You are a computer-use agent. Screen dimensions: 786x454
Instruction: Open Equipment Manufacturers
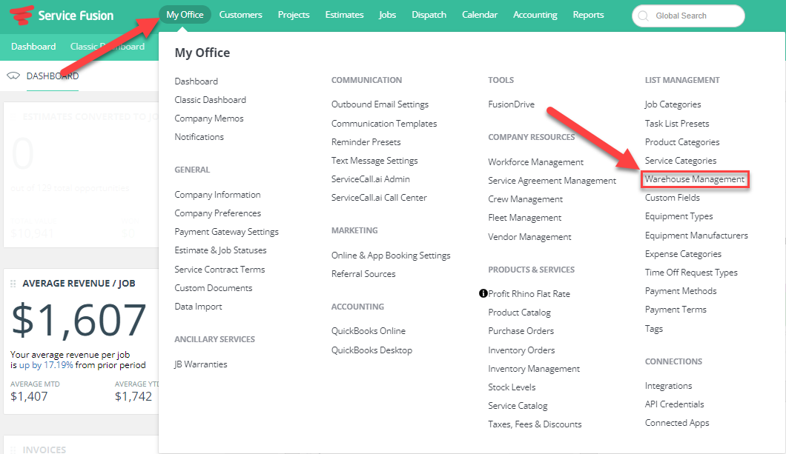[696, 236]
